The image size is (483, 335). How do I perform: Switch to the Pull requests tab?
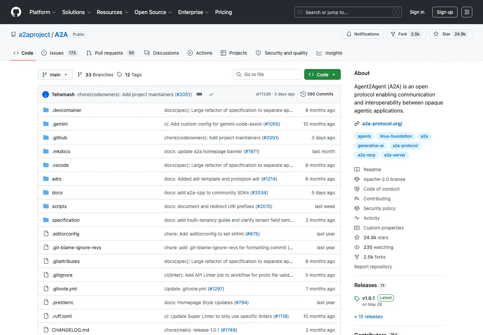click(x=111, y=53)
